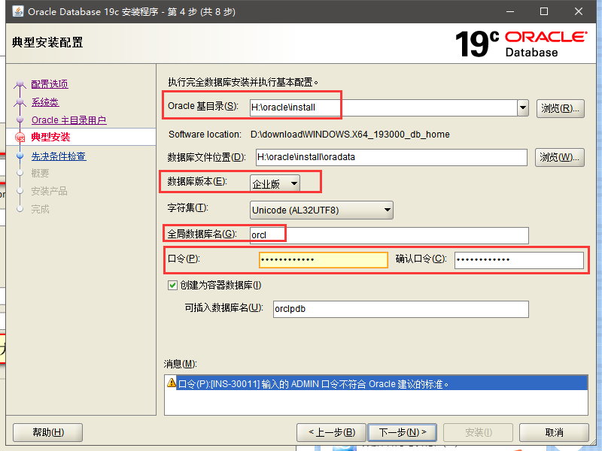602x451 pixels.
Task: Click the 下一步(N) button
Action: 402,432
